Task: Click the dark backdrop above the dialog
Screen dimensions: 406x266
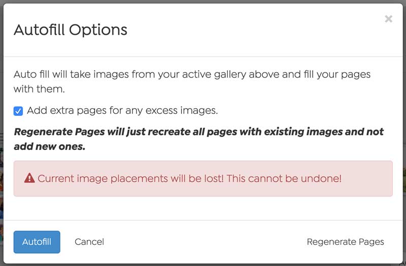Action: 203,2
